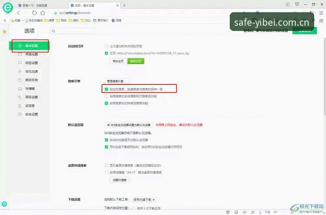Screen dimensions: 326x215
Task: Open 使用内建下载 download tool dropdown
Action: (x=144, y=200)
